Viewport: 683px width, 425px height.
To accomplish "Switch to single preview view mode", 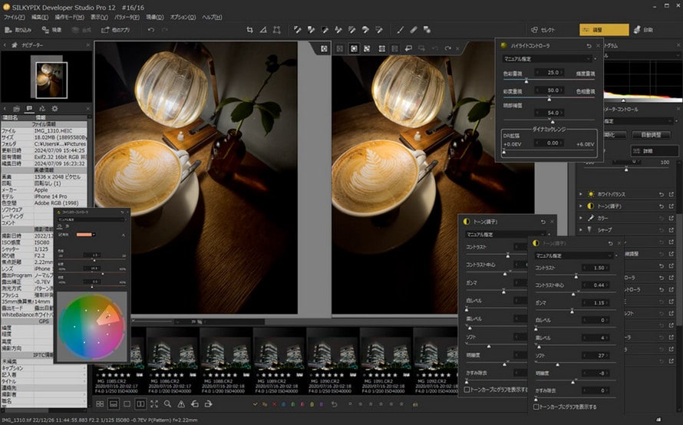I will pyautogui.click(x=127, y=404).
